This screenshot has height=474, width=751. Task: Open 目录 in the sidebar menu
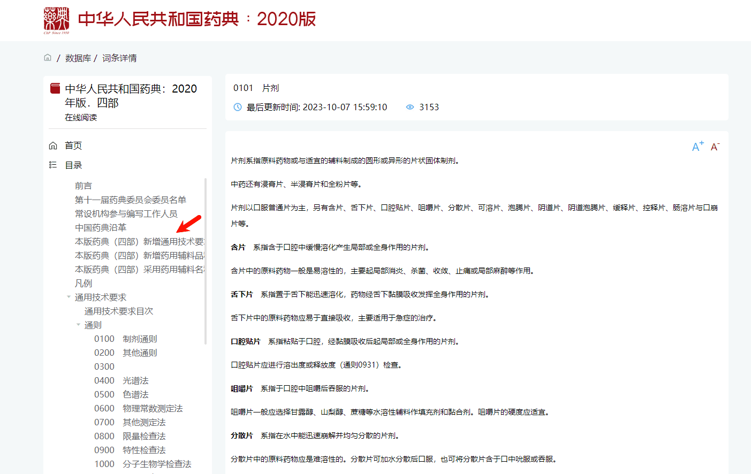coord(73,165)
